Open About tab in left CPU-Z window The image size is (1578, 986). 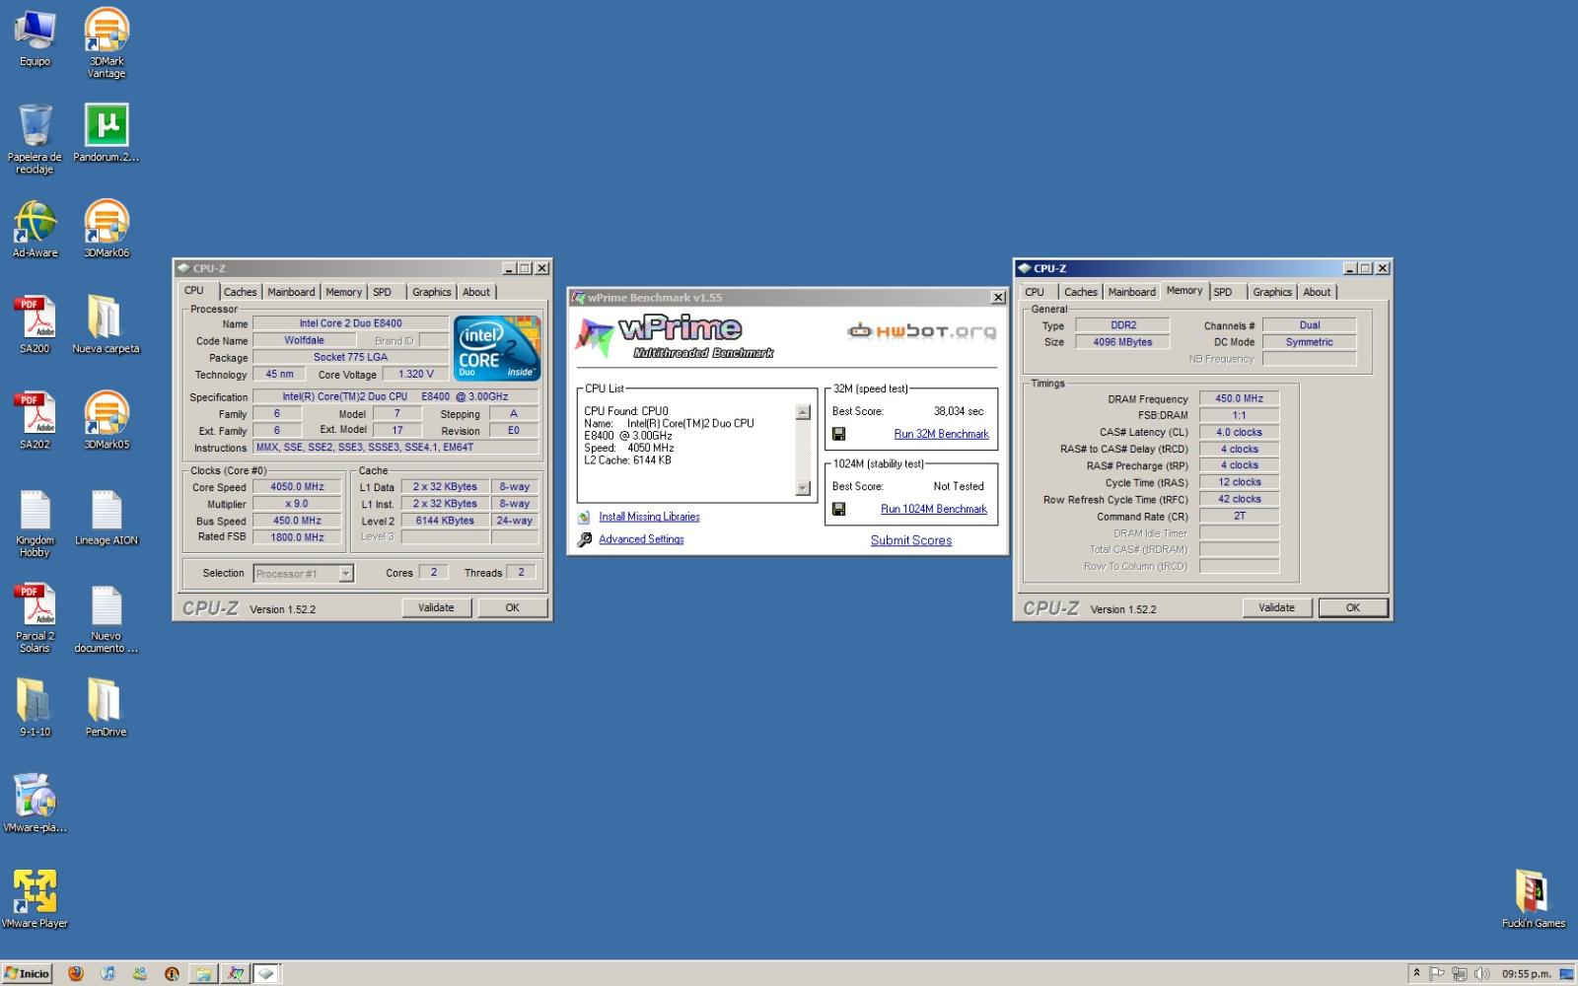[x=476, y=292]
